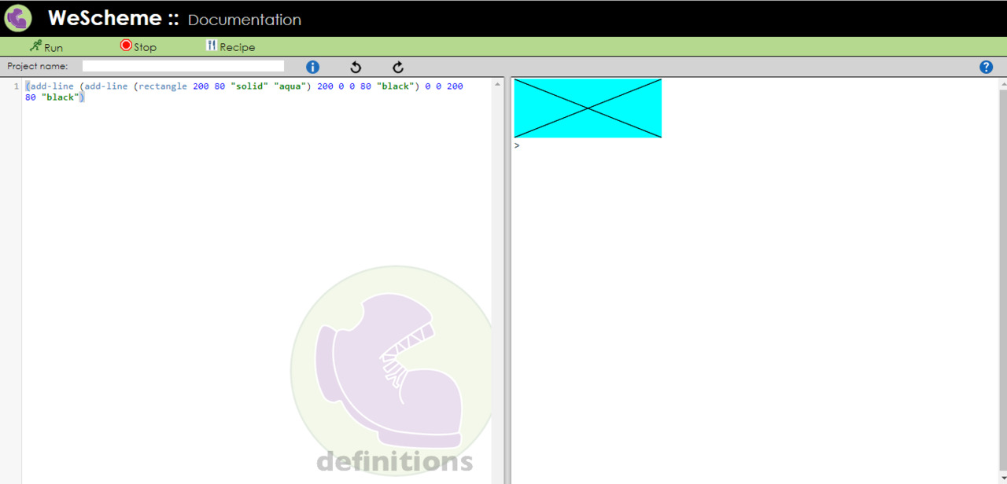Undo the last edit
The image size is (1007, 484).
click(356, 68)
